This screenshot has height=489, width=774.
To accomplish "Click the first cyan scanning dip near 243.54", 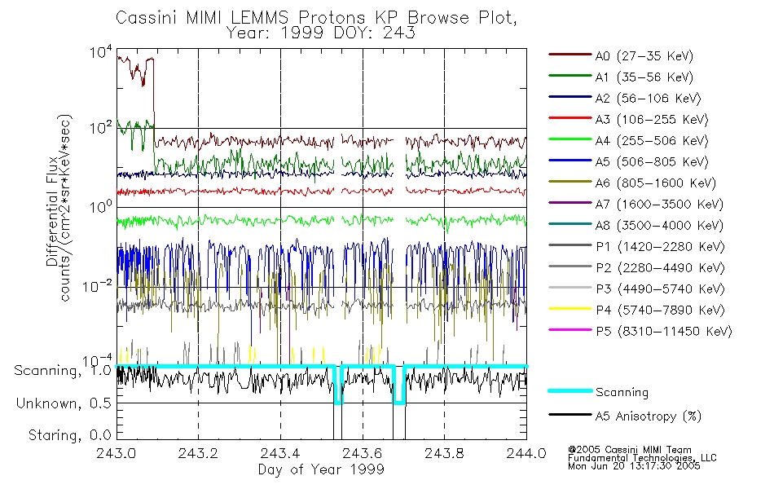I will 338,385.
